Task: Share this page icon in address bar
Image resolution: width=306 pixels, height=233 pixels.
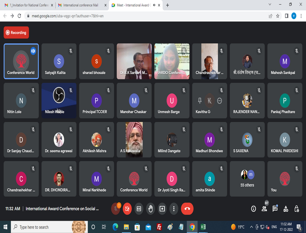Action: (x=270, y=16)
